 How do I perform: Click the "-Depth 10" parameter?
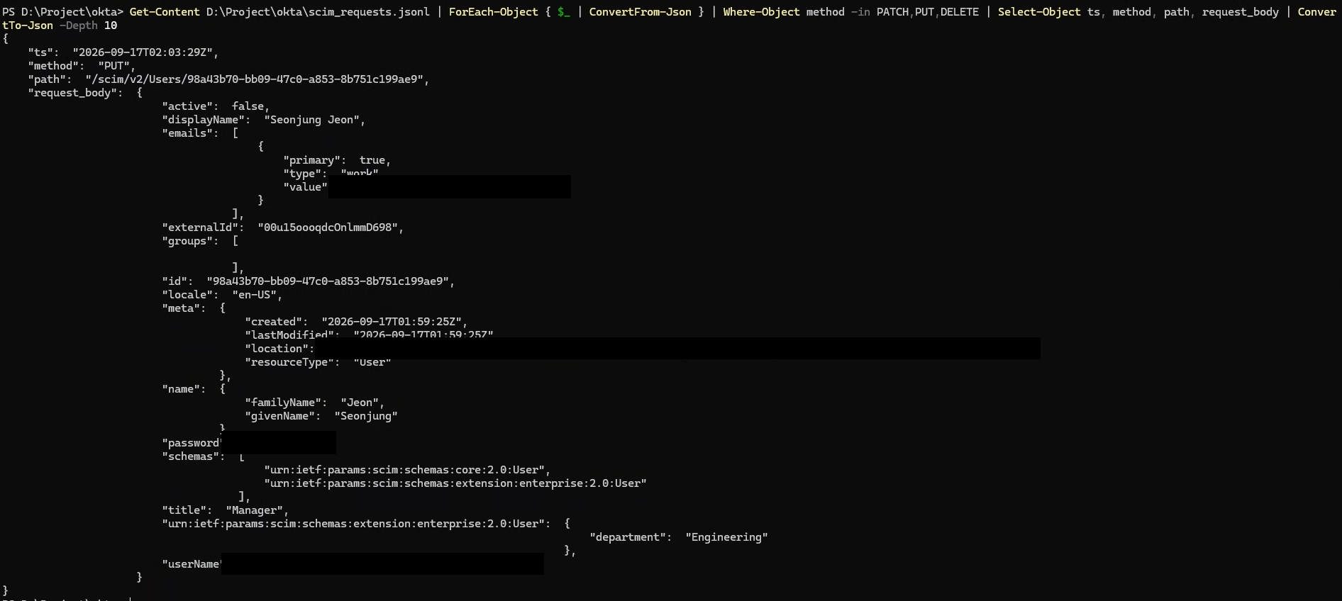pyautogui.click(x=88, y=26)
